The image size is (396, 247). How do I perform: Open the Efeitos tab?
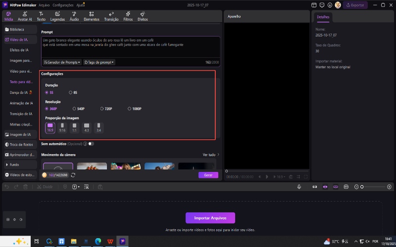[143, 16]
